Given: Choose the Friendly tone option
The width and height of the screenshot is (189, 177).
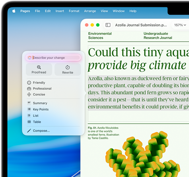Looking at the screenshot, I should [53, 83].
